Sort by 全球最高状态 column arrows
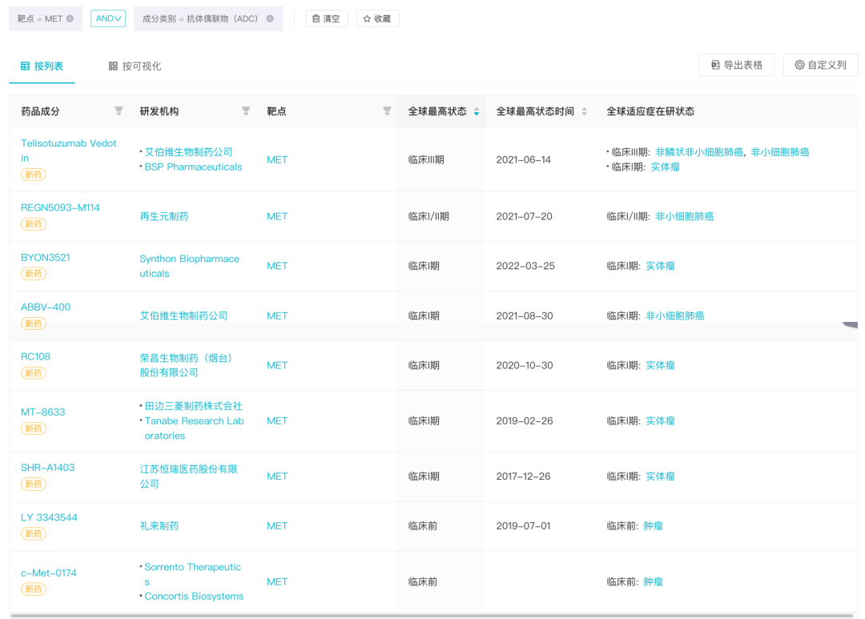The image size is (865, 619). coord(477,111)
